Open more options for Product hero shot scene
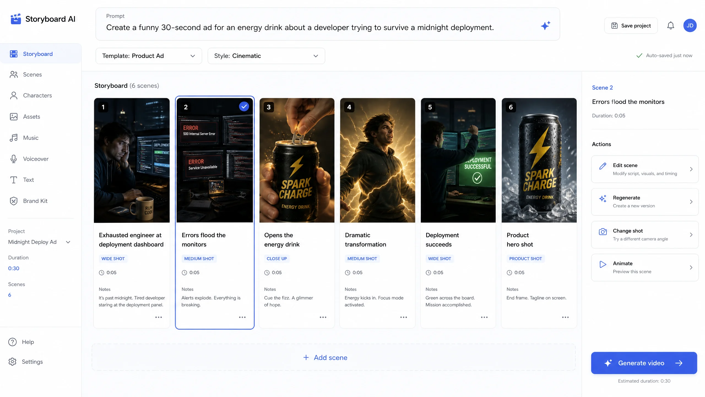Viewport: 705px width, 397px height. [565, 317]
